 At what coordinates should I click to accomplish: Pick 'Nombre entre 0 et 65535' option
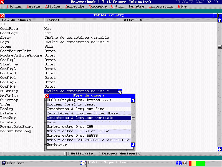click(72, 136)
